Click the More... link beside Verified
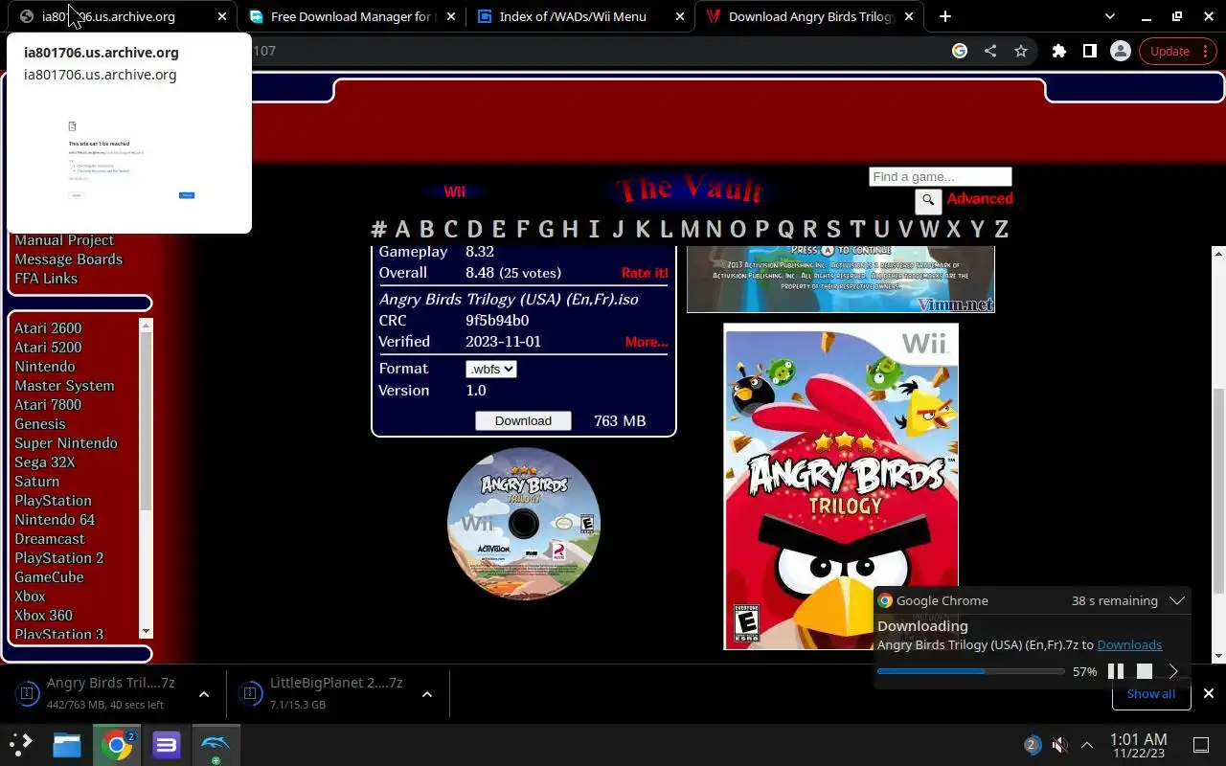The width and height of the screenshot is (1226, 766). (647, 342)
